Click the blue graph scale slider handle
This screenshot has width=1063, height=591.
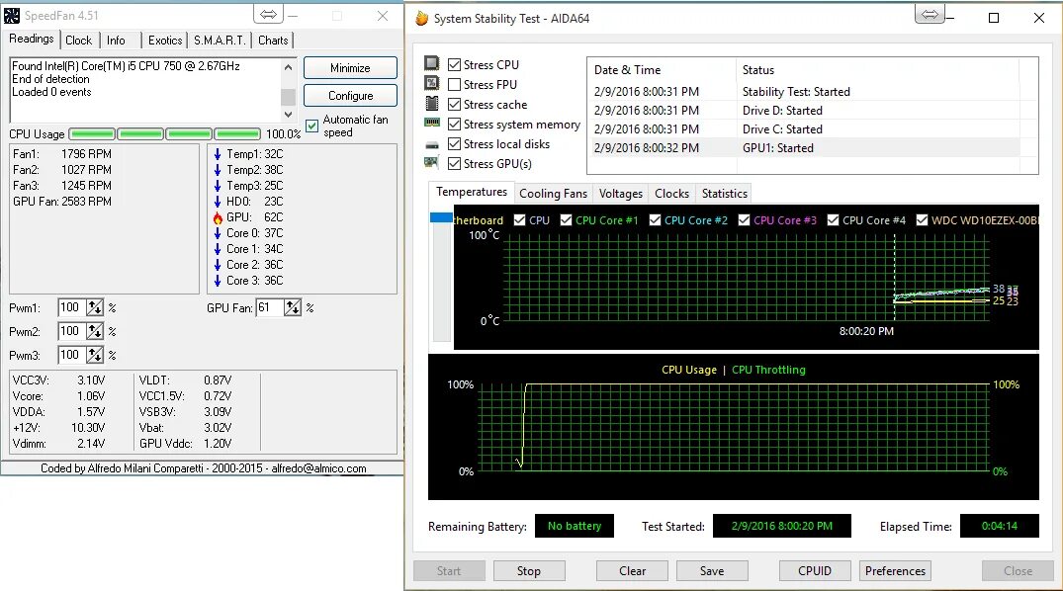(x=441, y=217)
